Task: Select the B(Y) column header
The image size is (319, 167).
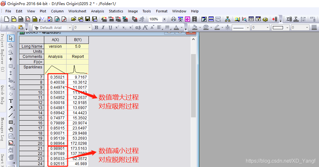Action: 78,40
